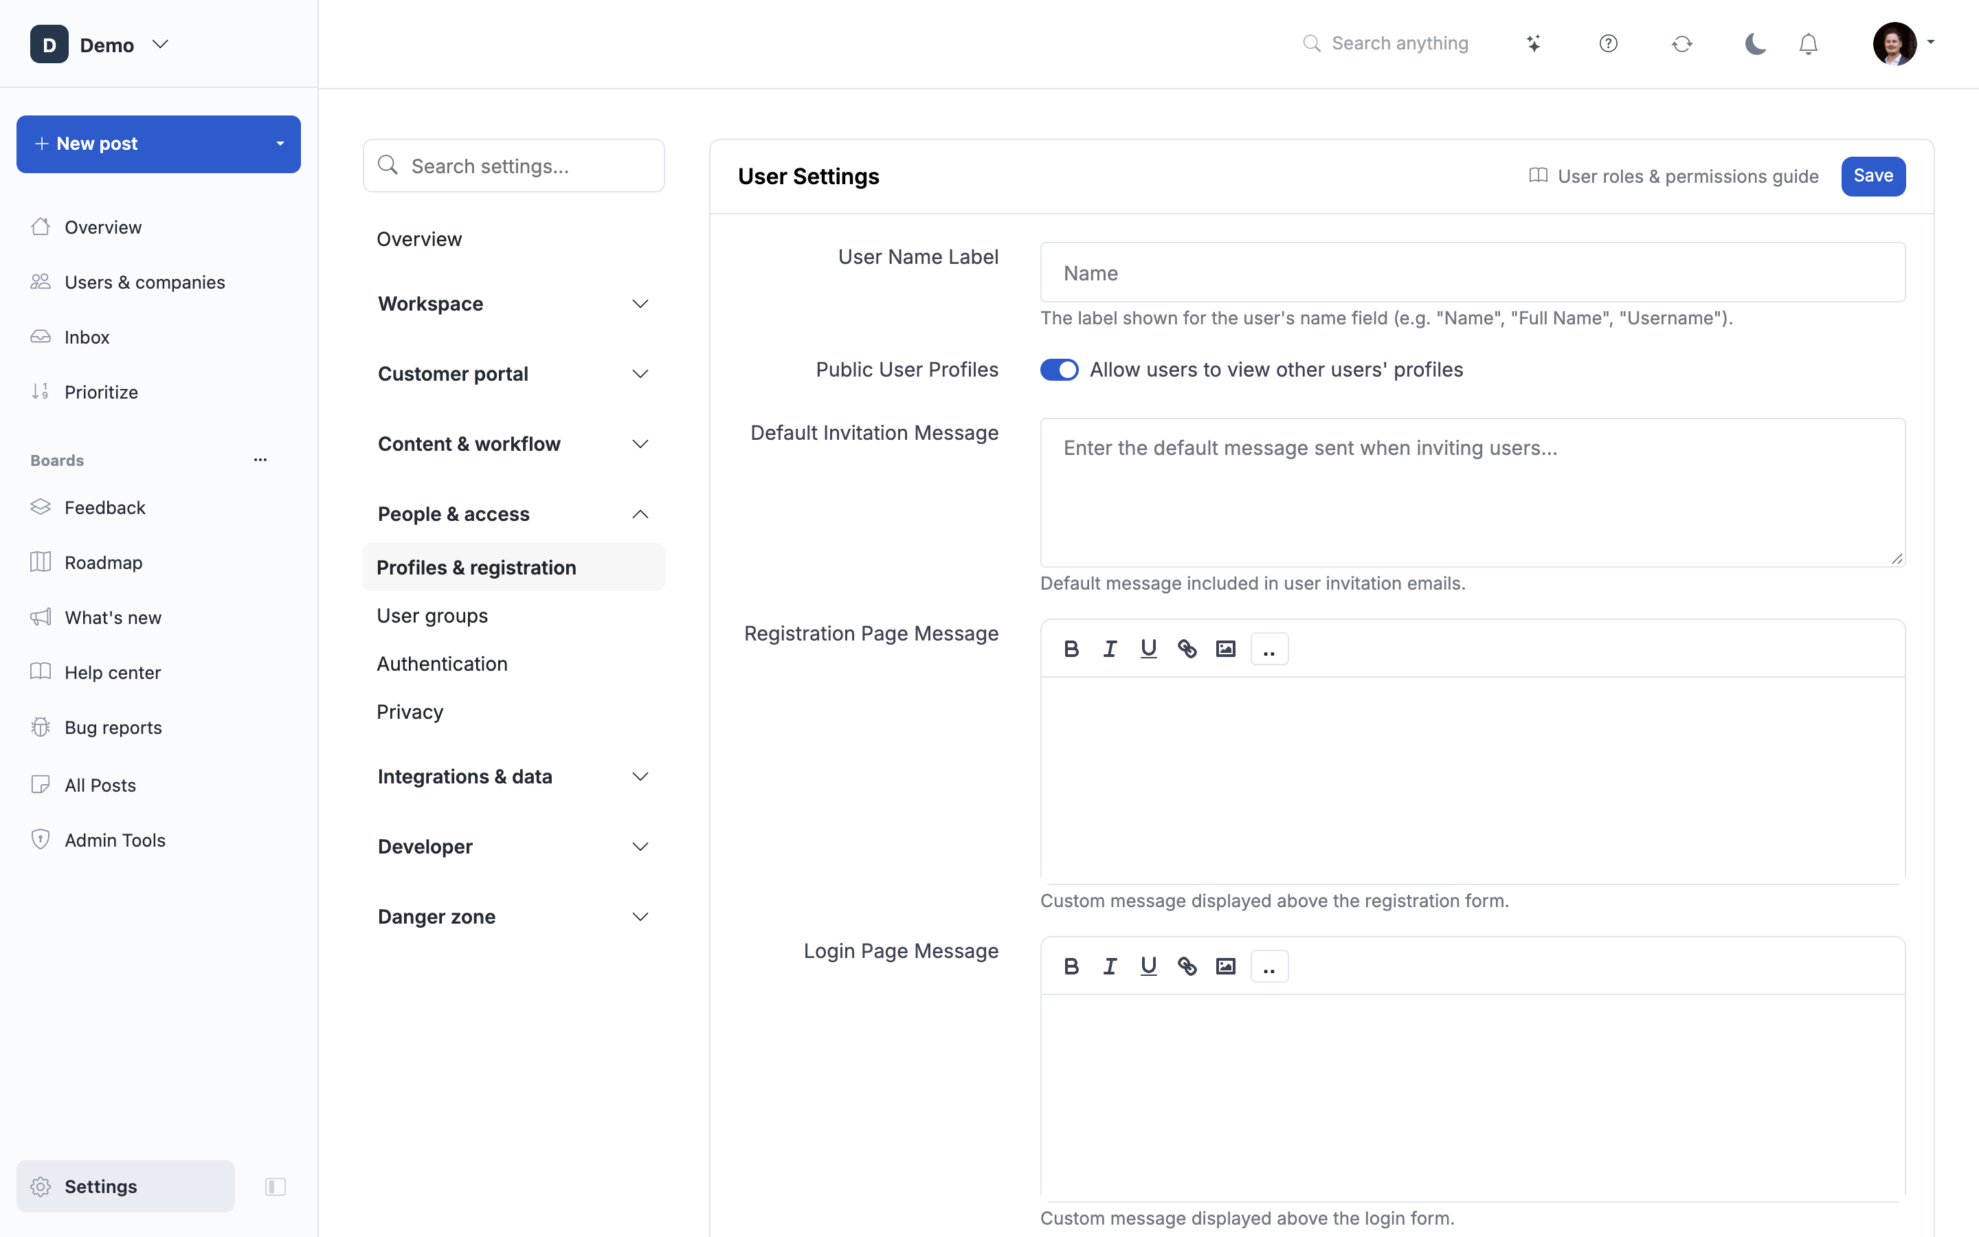The width and height of the screenshot is (1979, 1237).
Task: Click the Settings button in sidebar
Action: point(125,1186)
